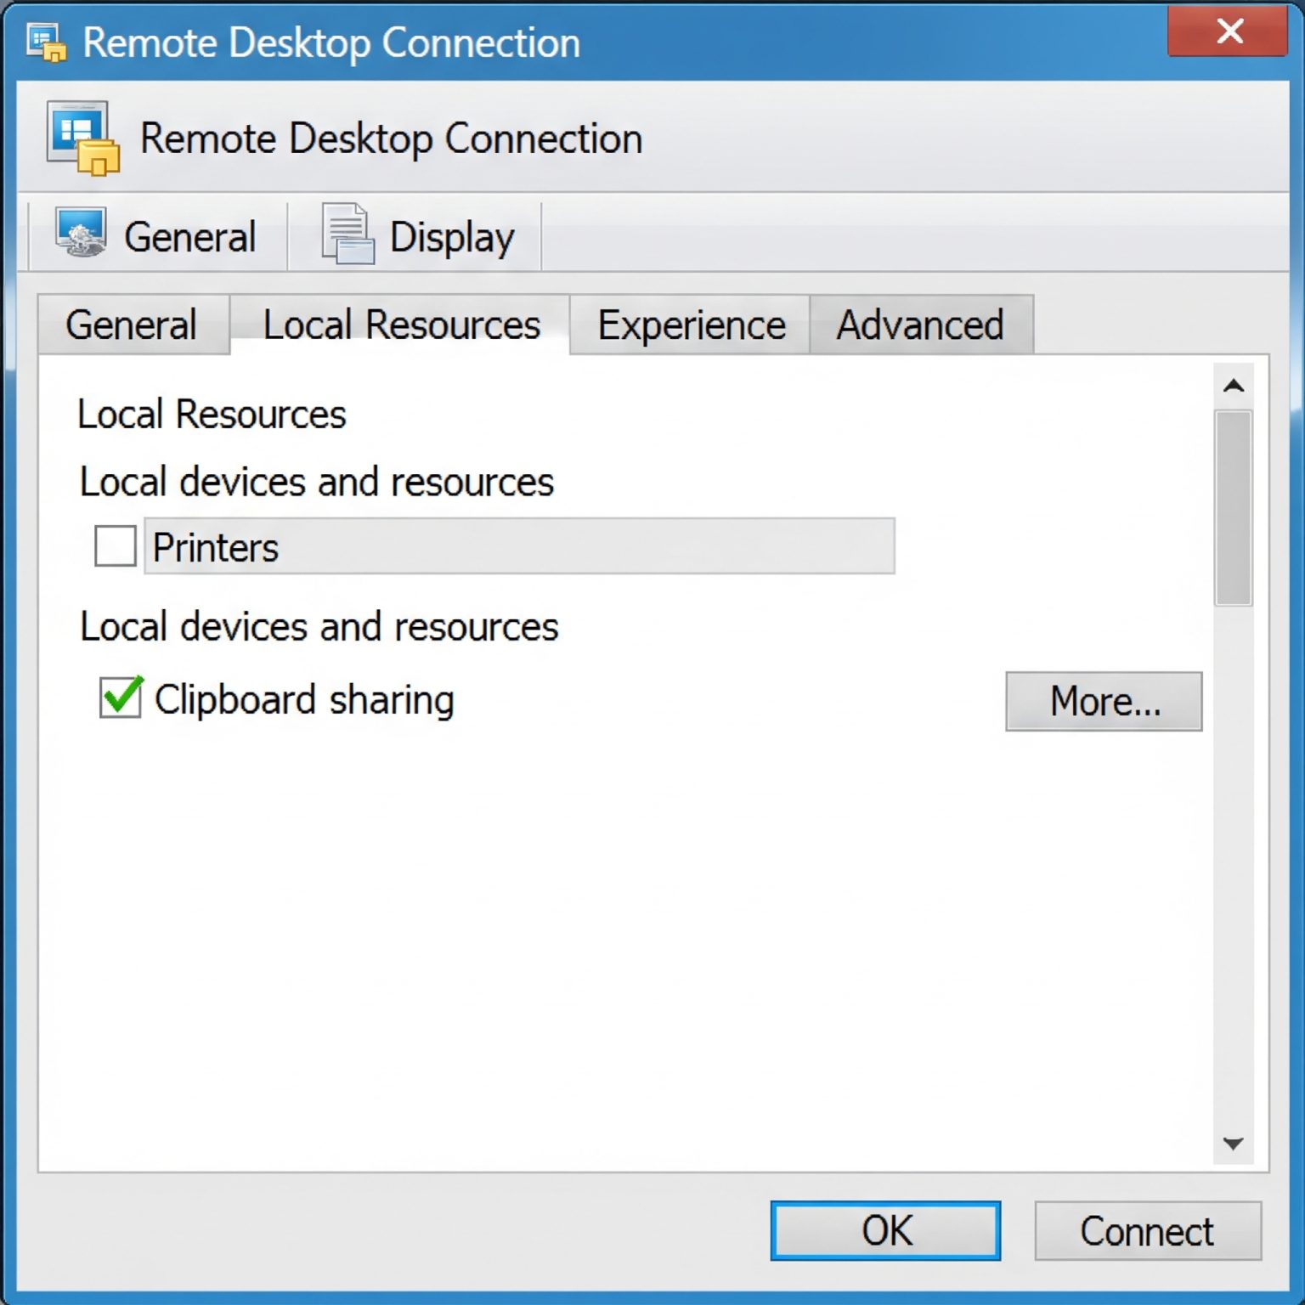Image resolution: width=1305 pixels, height=1305 pixels.
Task: Click the monitor icon on the General toolbar button
Action: (x=80, y=235)
